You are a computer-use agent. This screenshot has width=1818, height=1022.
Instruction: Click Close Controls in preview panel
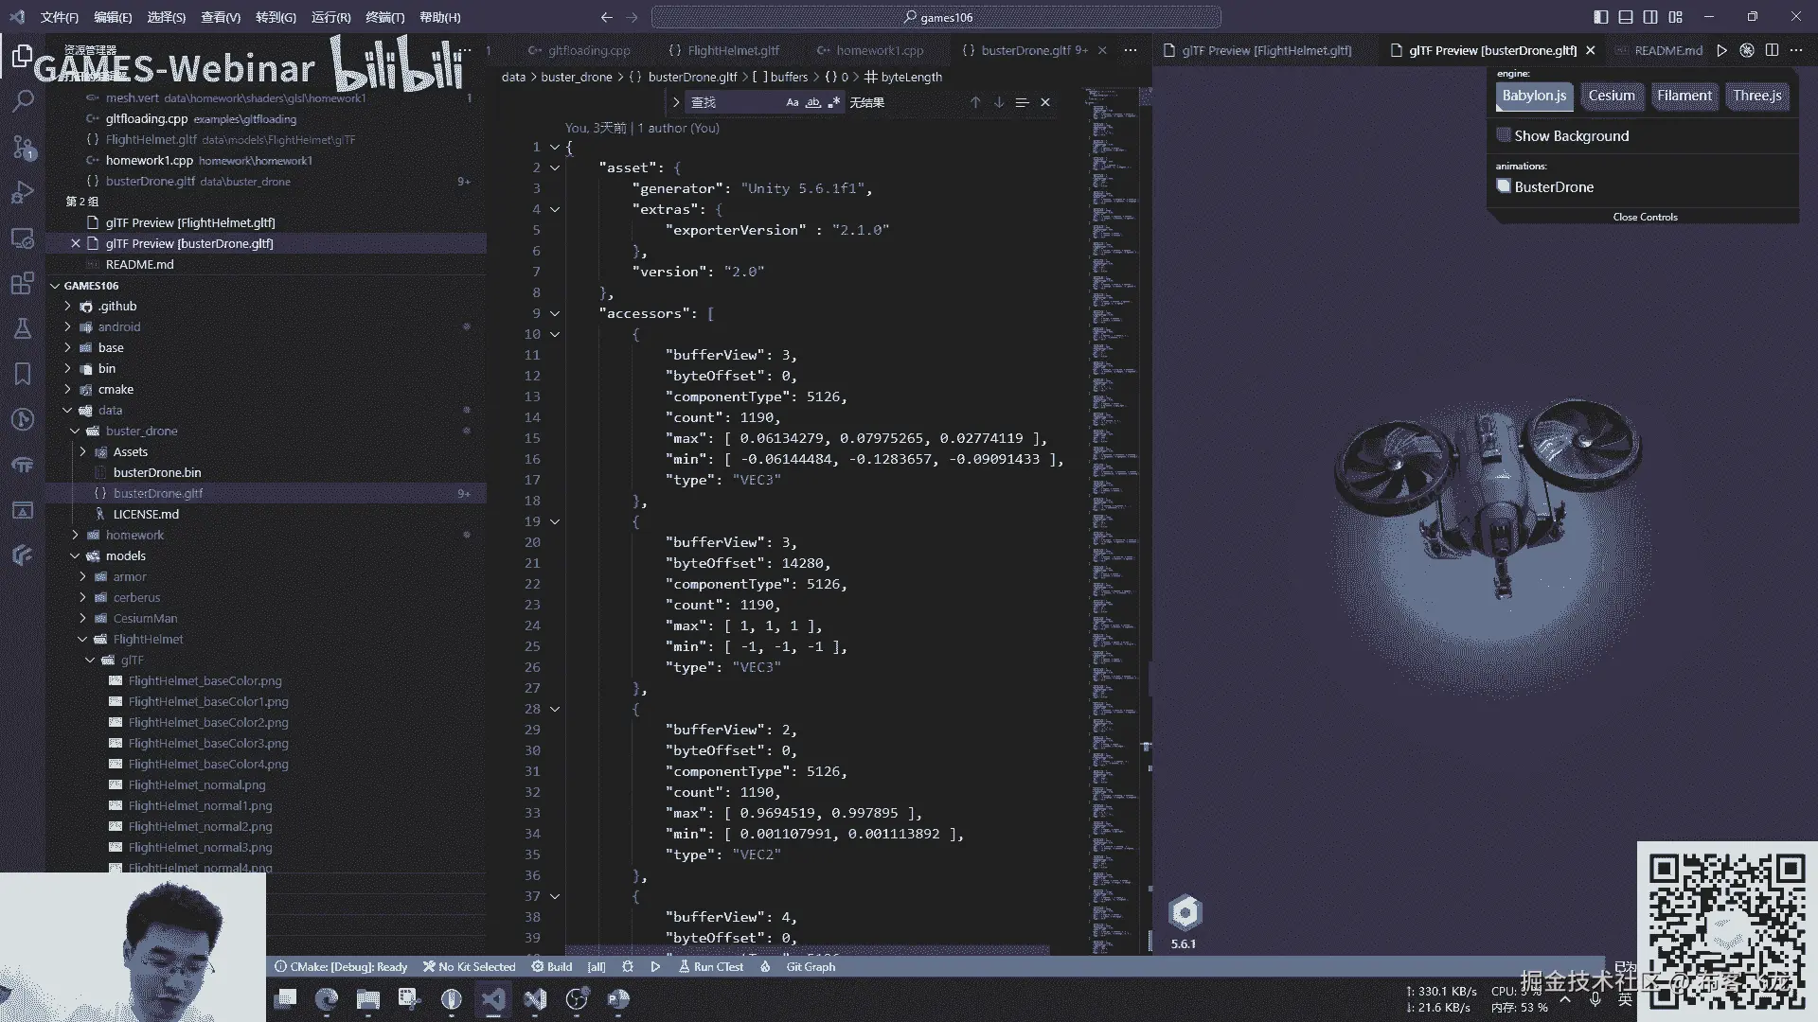pos(1645,217)
